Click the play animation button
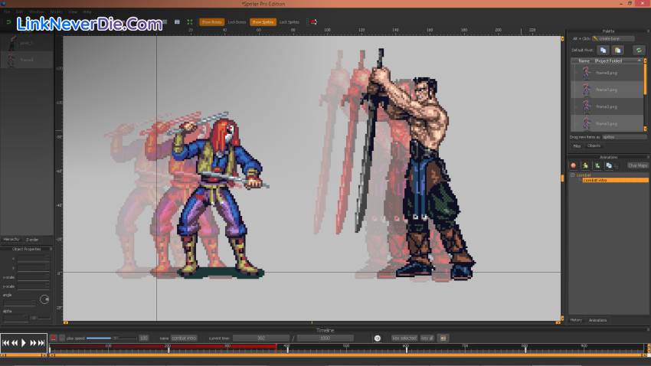 pyautogui.click(x=23, y=343)
